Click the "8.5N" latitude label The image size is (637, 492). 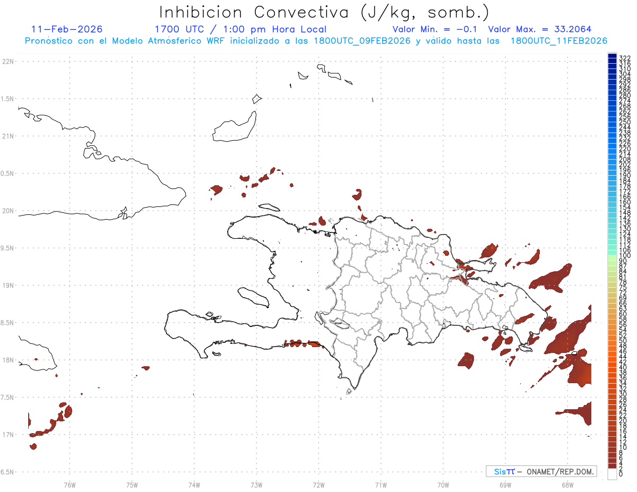click(7, 323)
